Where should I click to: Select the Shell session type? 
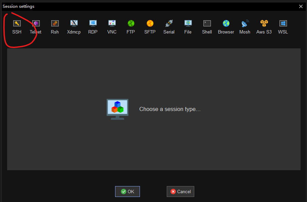[x=207, y=27]
